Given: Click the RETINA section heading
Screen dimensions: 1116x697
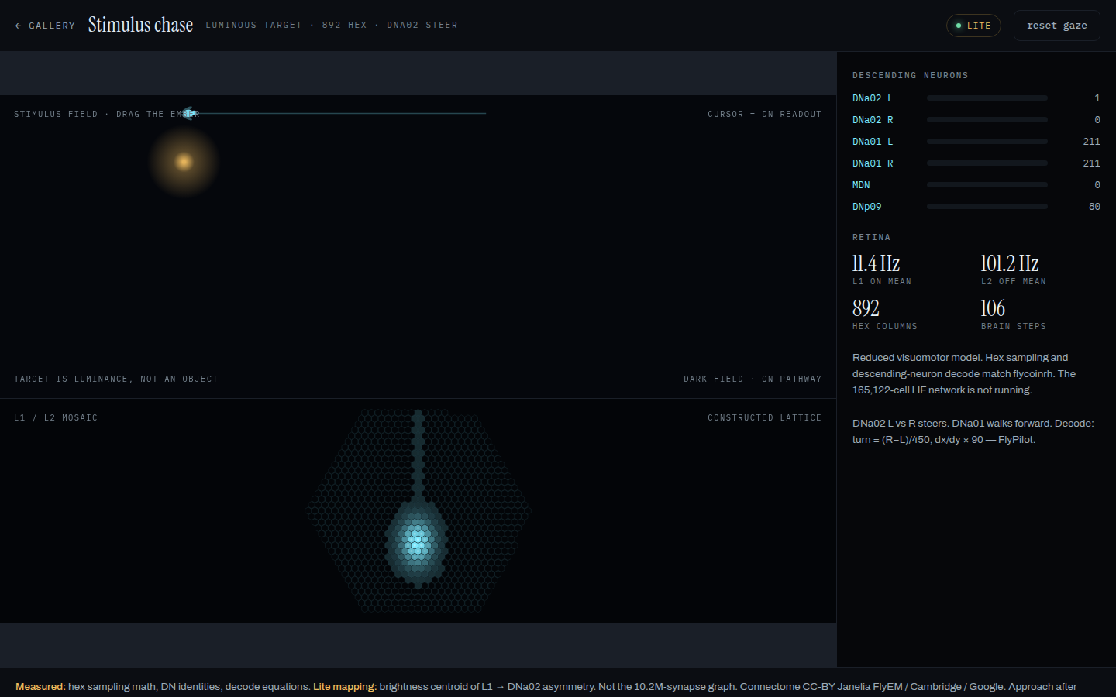Looking at the screenshot, I should (872, 237).
